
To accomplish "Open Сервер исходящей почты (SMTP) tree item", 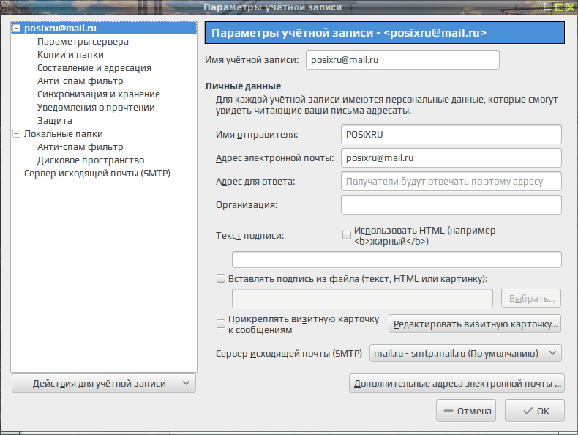I will click(97, 174).
